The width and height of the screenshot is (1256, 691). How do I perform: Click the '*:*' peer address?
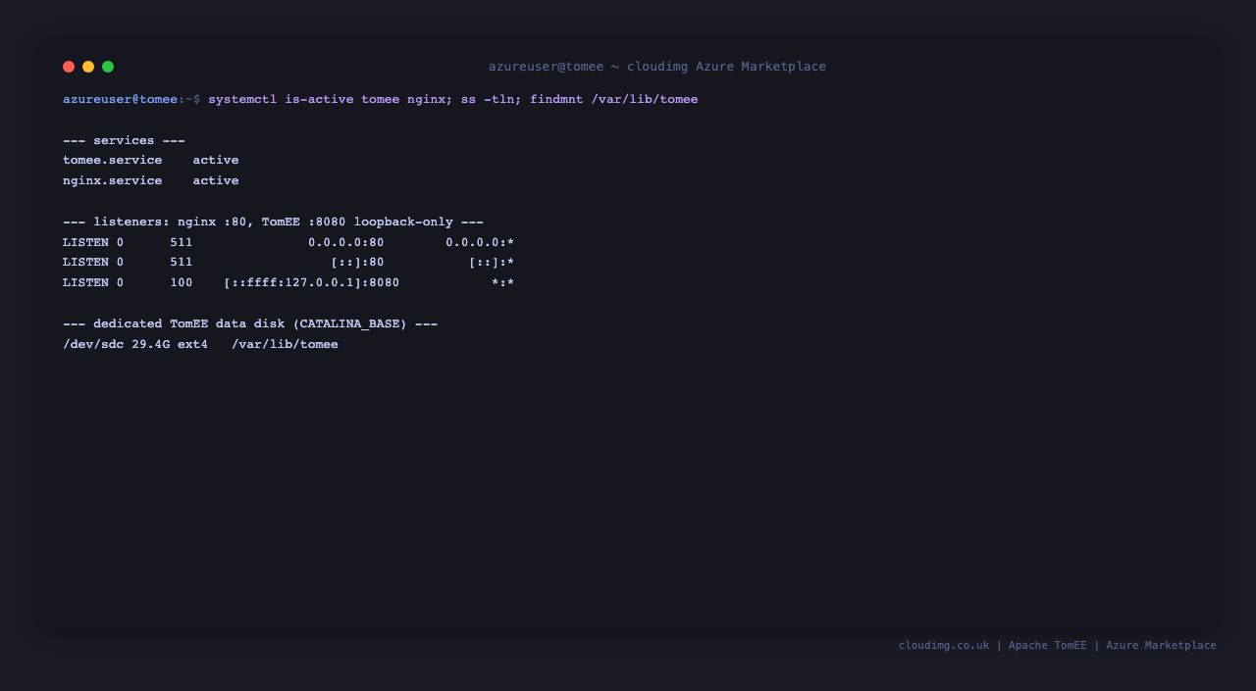click(503, 282)
